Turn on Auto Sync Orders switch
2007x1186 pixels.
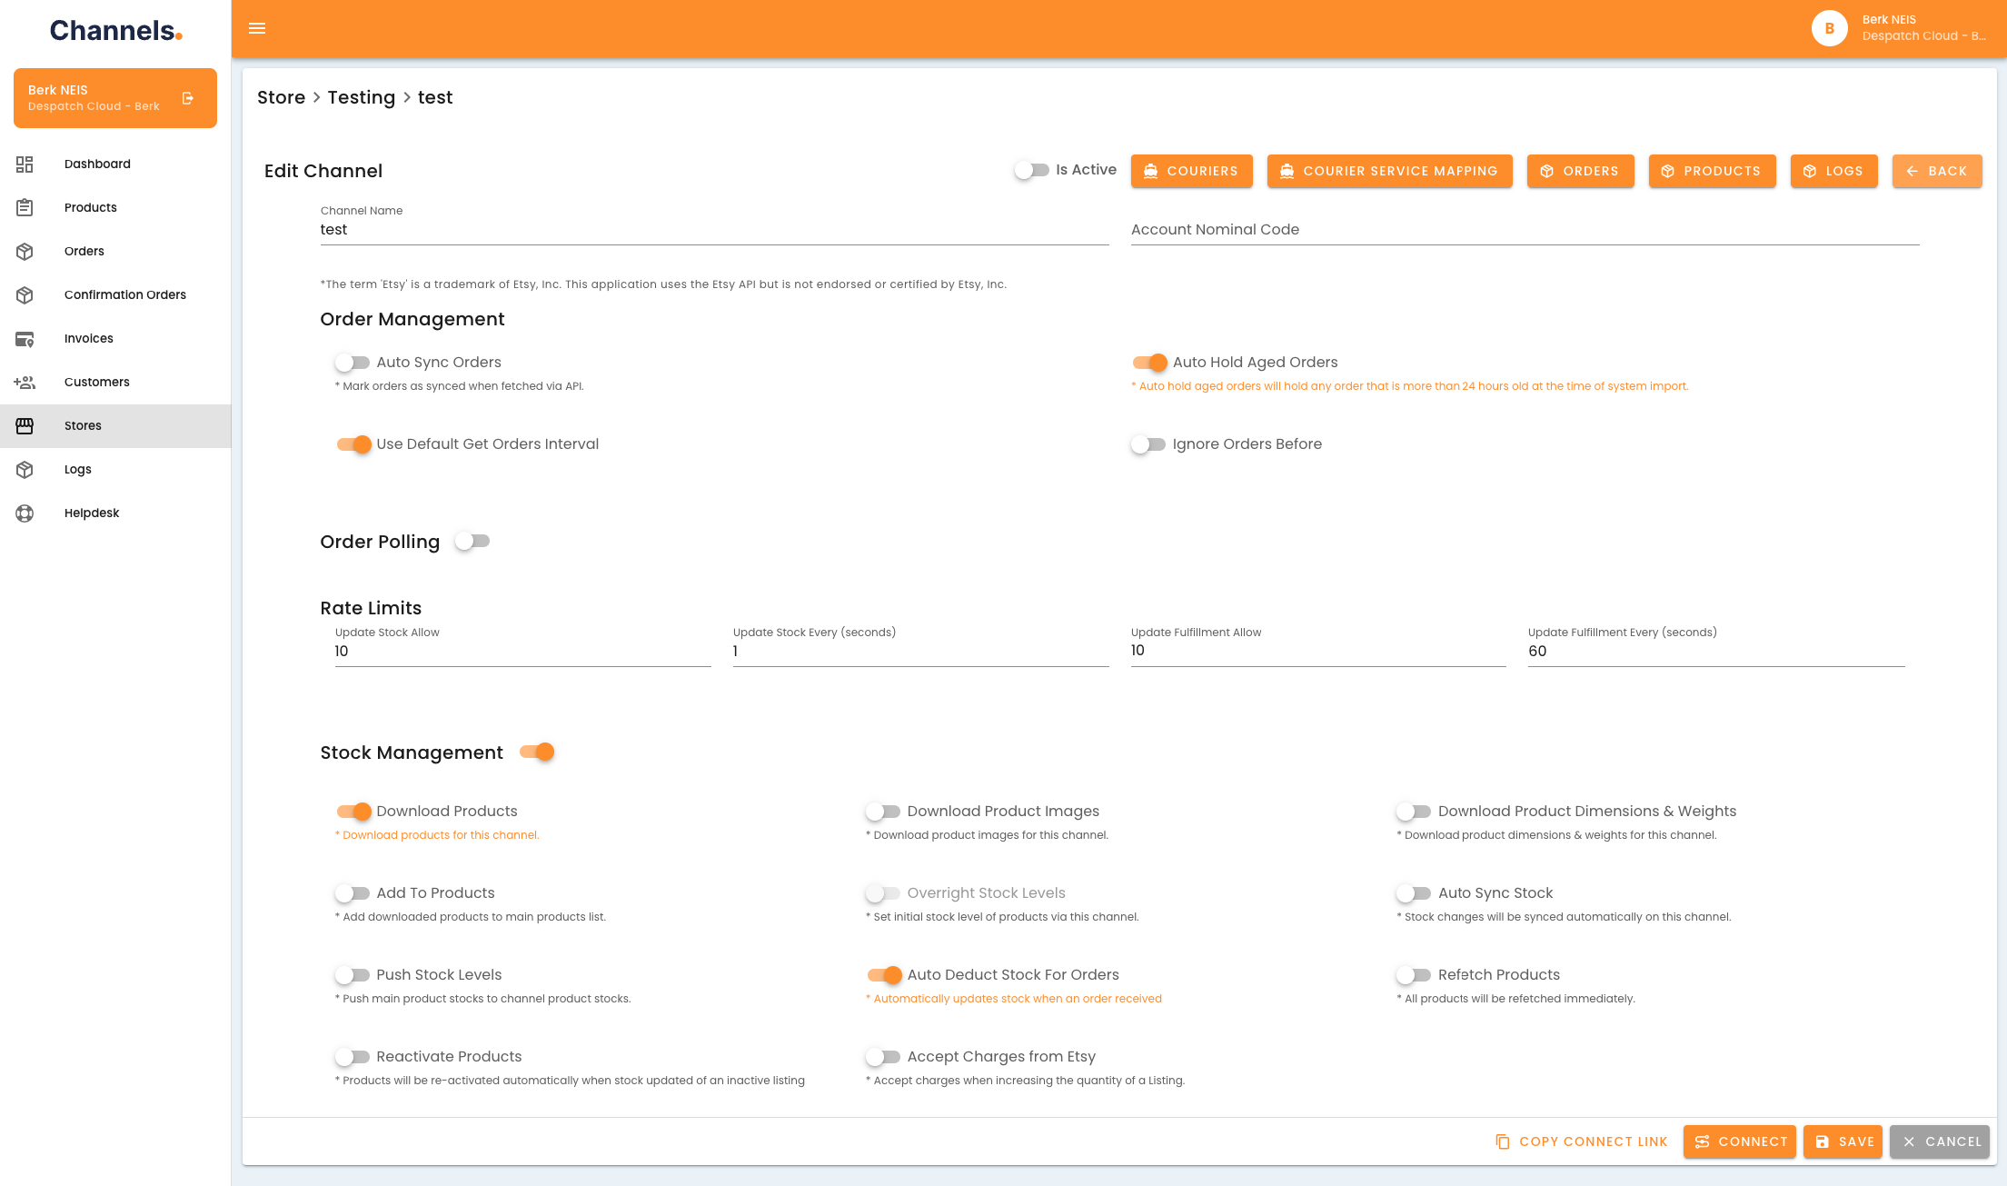(x=353, y=363)
